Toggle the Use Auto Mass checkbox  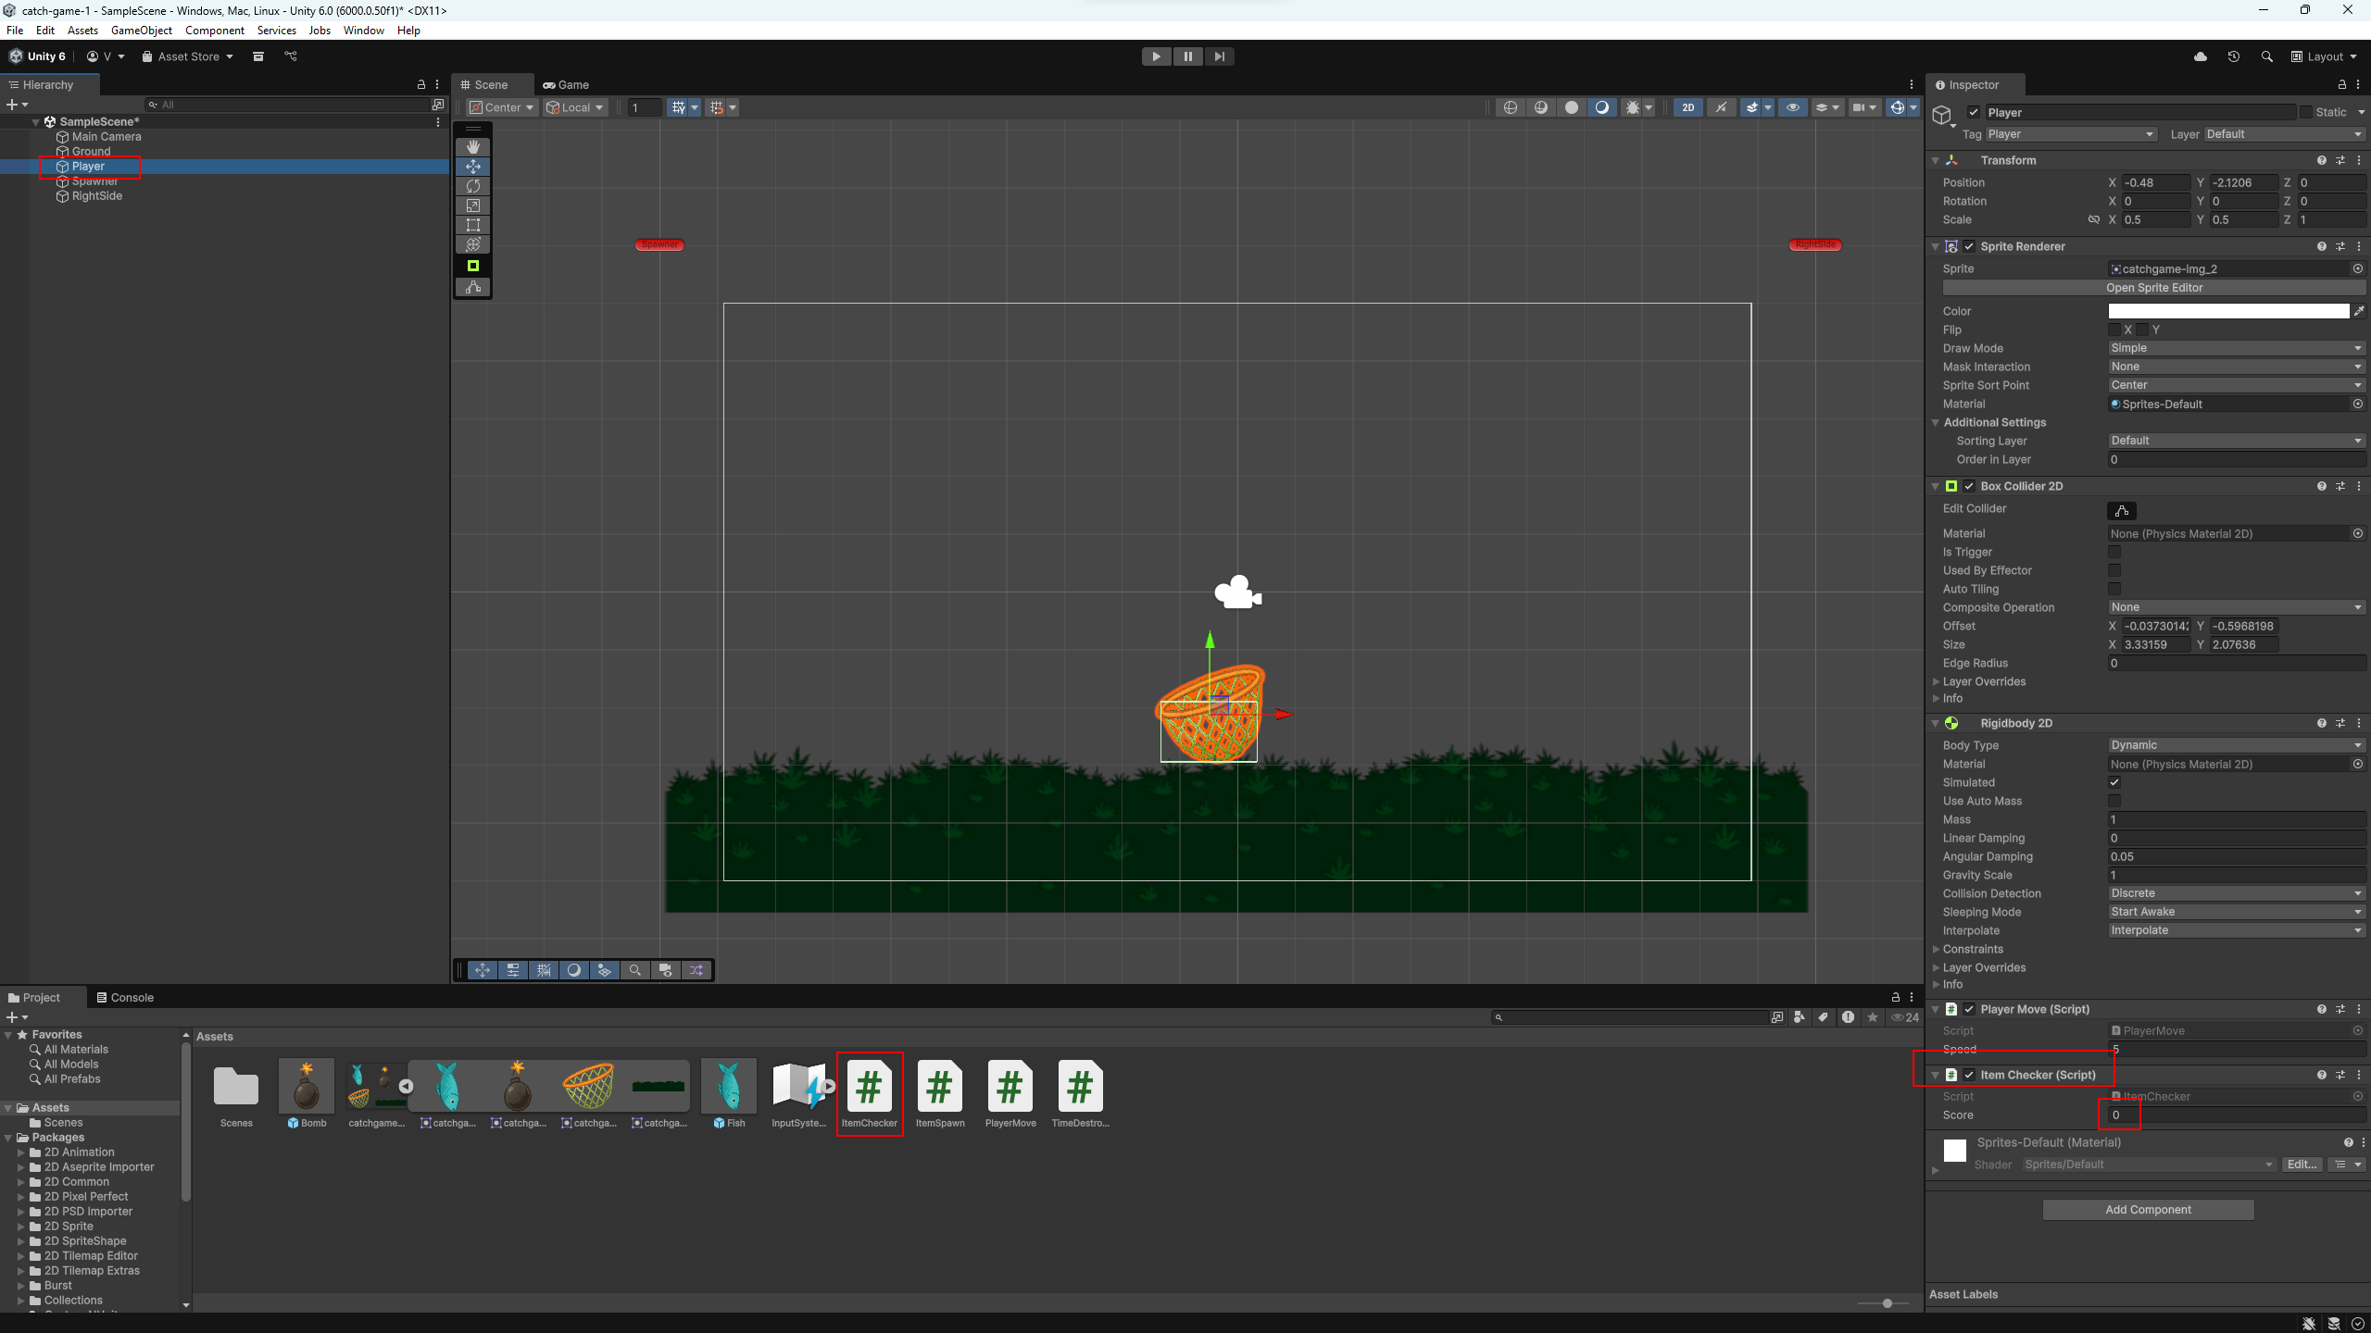pos(2114,801)
